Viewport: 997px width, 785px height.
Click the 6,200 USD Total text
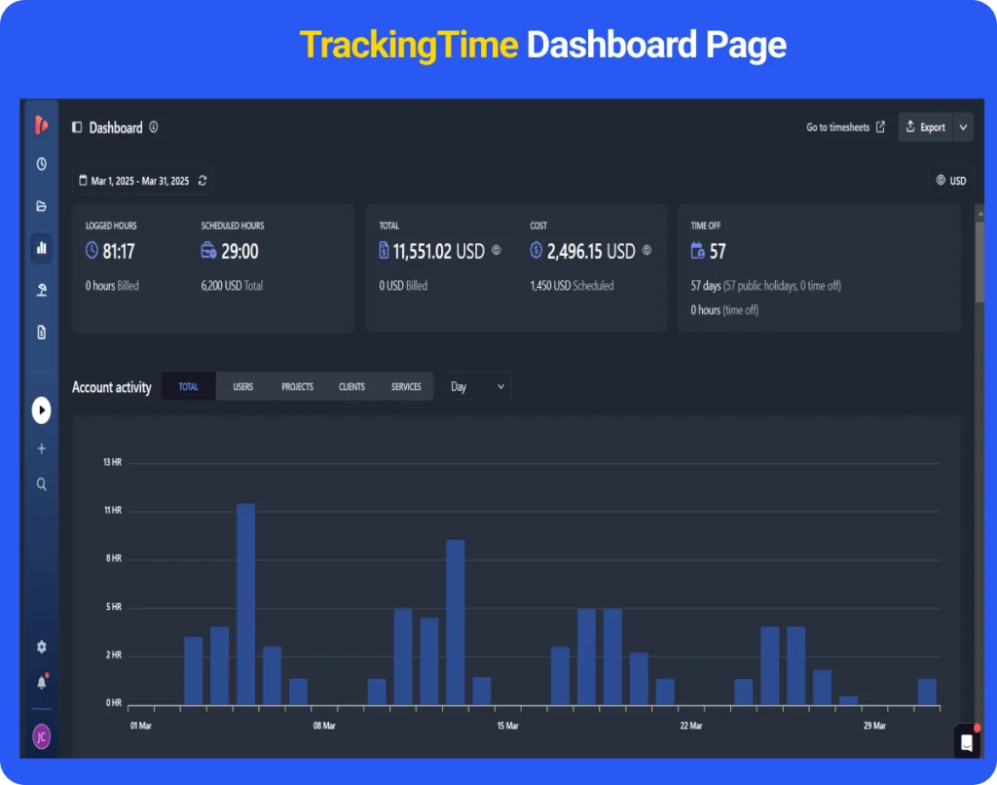tap(232, 286)
